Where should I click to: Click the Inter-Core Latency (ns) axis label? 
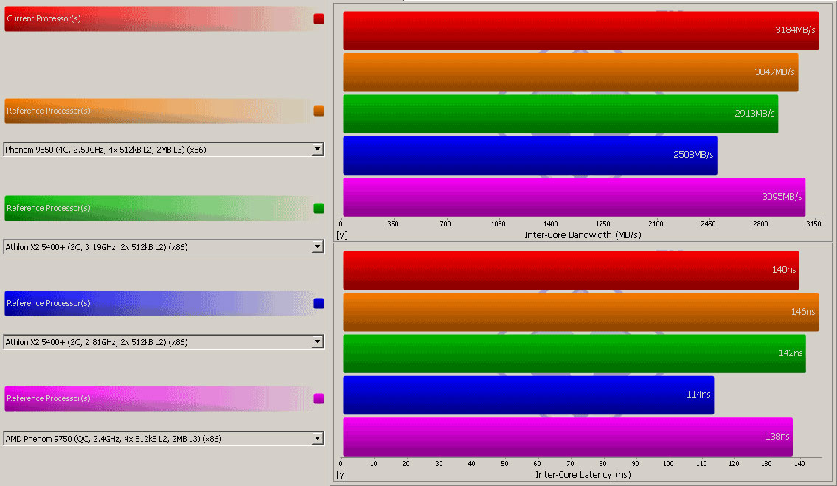point(583,475)
